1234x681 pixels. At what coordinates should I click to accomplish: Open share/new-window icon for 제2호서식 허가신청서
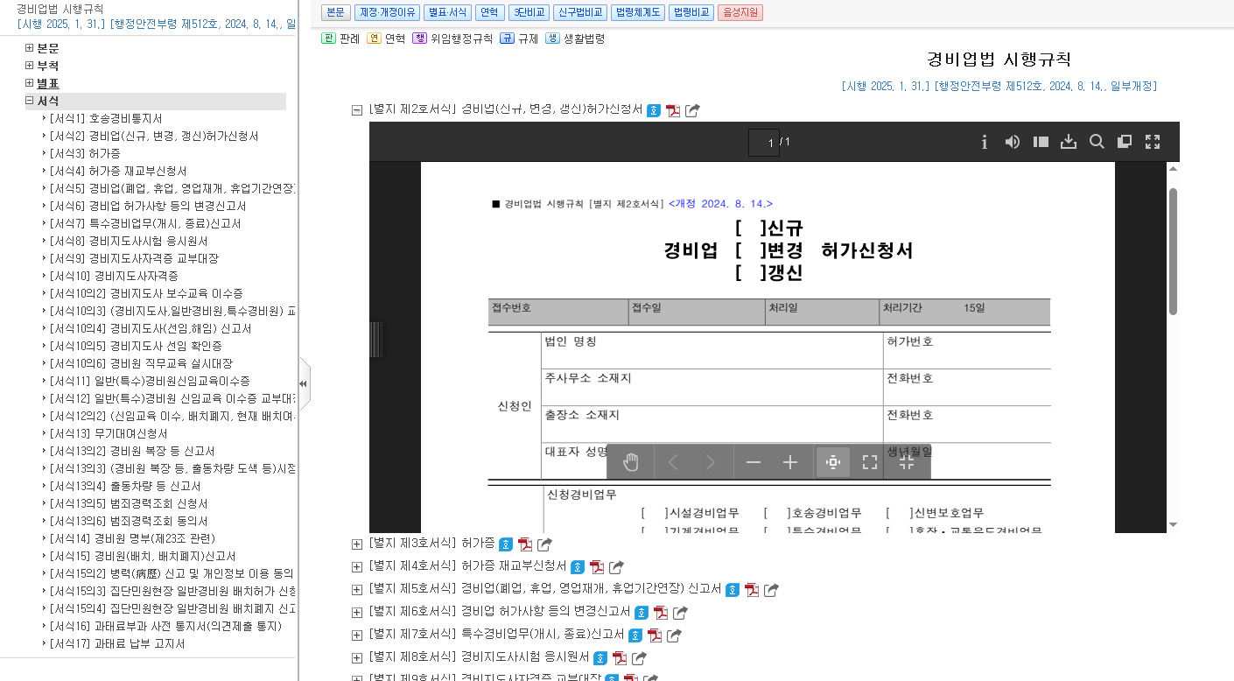pyautogui.click(x=692, y=110)
